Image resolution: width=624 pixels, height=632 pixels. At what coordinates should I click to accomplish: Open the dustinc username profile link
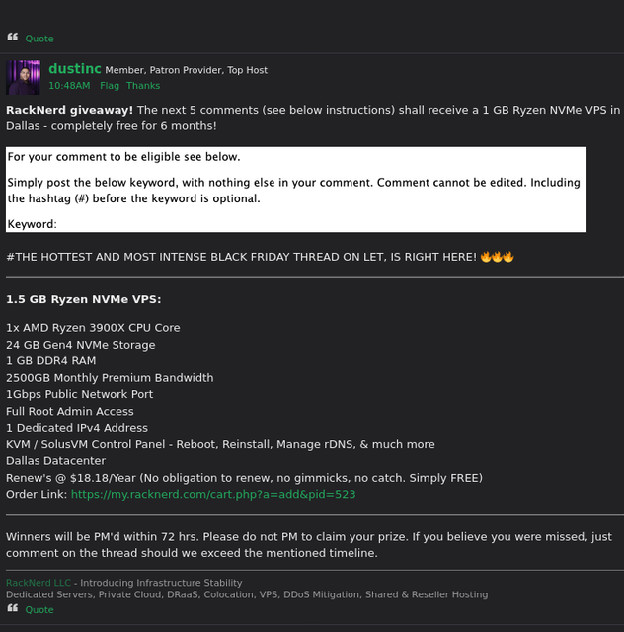[75, 69]
